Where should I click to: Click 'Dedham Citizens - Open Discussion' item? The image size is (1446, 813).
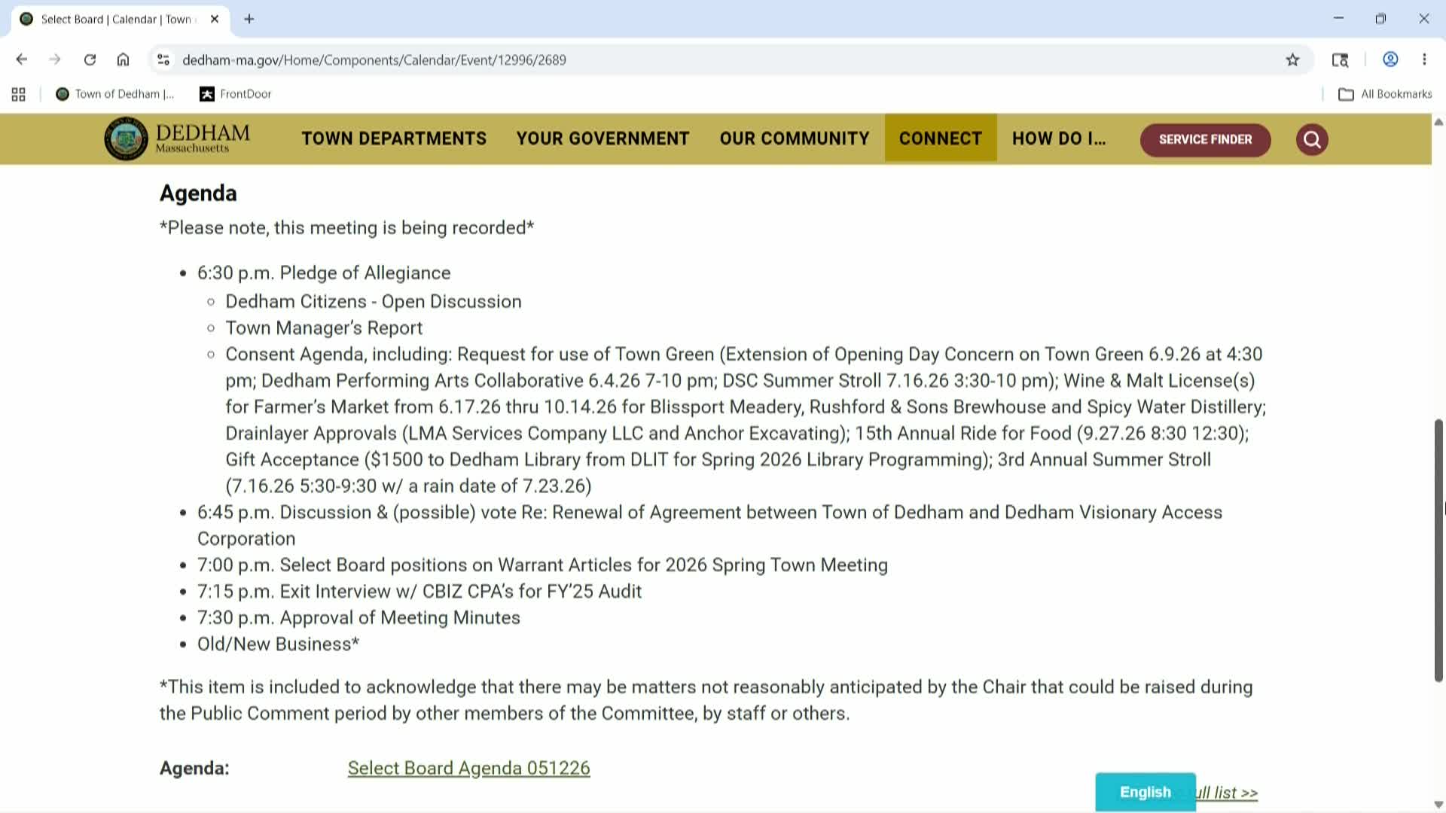click(x=374, y=301)
